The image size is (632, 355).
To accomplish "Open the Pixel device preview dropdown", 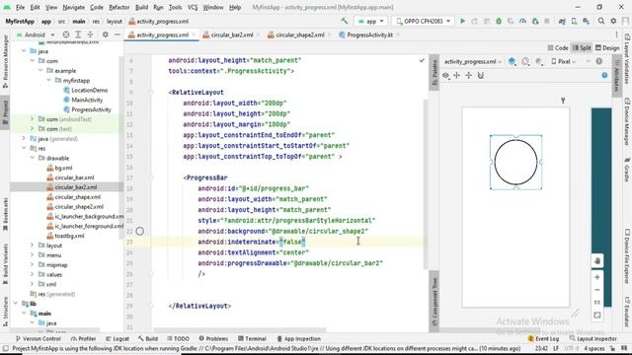I will [564, 61].
